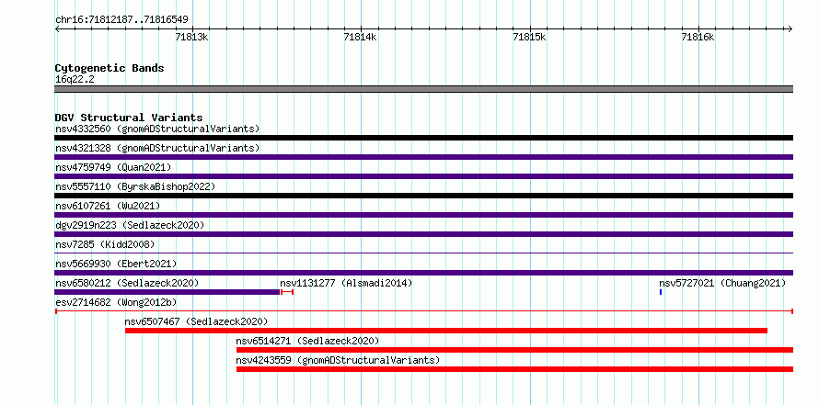
Task: Click the tiny blue marker under nsv5727021
Action: (661, 292)
